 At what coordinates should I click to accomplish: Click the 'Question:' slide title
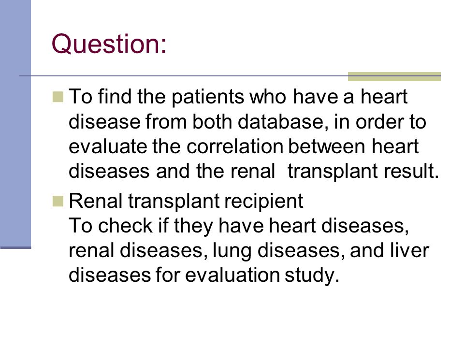109,44
